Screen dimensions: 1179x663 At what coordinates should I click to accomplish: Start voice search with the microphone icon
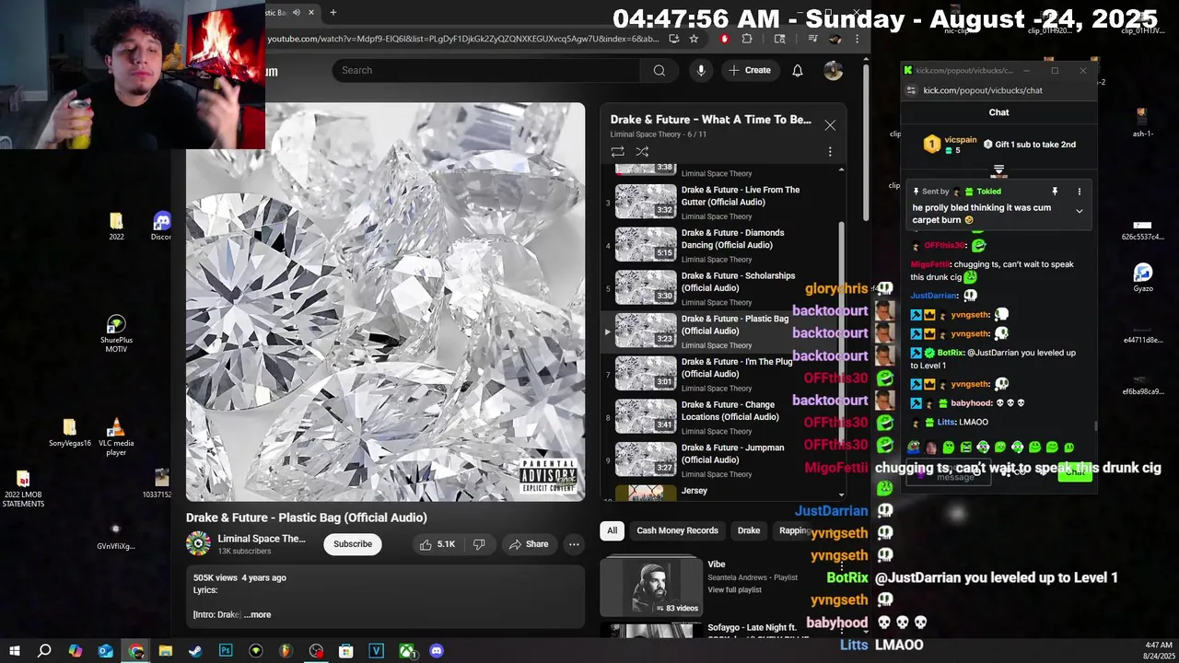pos(701,70)
